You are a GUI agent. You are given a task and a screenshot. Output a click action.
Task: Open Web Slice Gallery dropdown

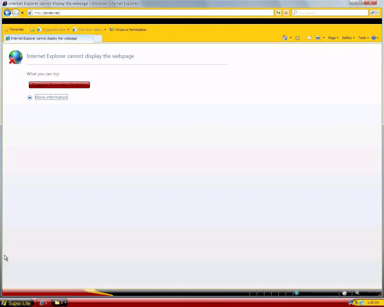(x=89, y=30)
